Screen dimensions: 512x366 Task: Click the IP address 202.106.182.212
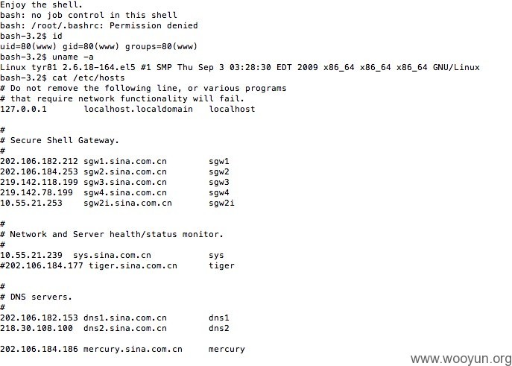click(39, 161)
